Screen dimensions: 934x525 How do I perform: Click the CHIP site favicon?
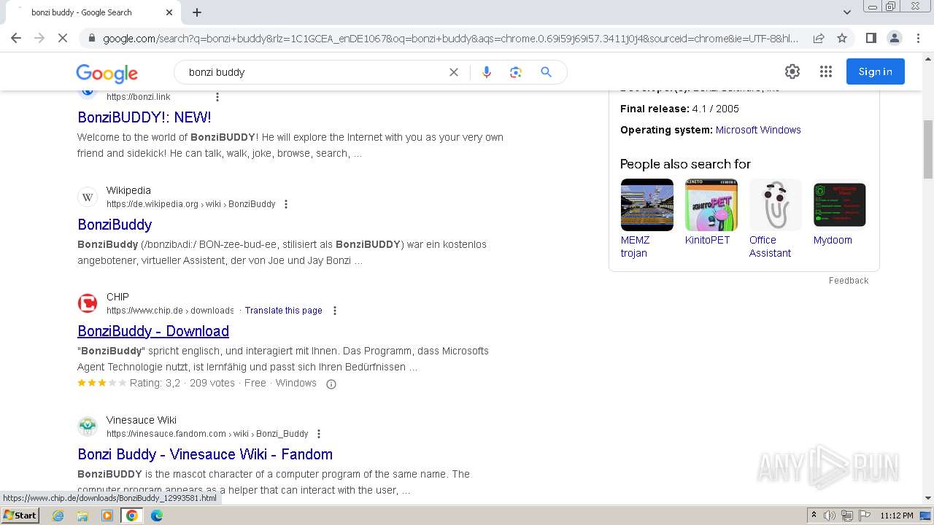88,303
